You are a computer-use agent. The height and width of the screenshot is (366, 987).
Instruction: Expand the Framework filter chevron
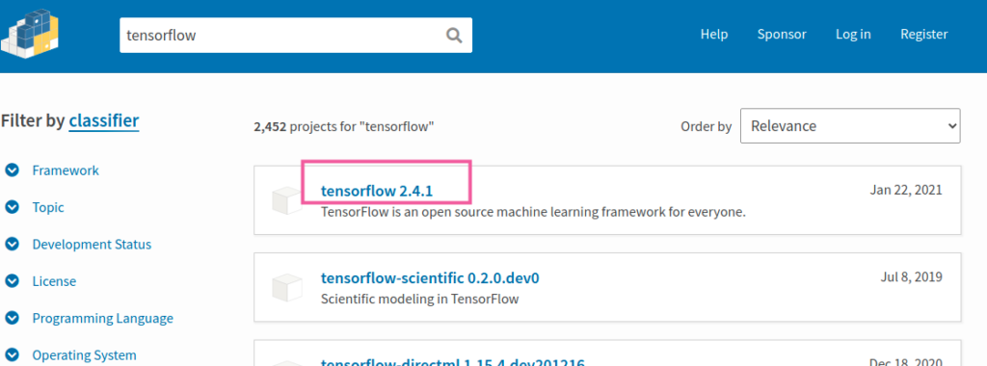[12, 170]
